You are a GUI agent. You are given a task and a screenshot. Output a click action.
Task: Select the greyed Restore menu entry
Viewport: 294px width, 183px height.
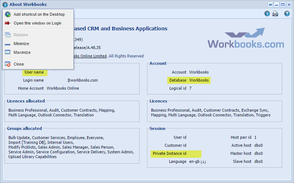click(x=21, y=35)
